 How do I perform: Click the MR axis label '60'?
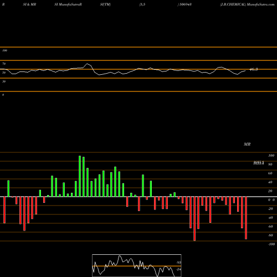pos(270,173)
